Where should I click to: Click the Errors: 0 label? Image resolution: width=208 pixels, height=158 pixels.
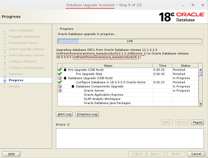(62, 125)
